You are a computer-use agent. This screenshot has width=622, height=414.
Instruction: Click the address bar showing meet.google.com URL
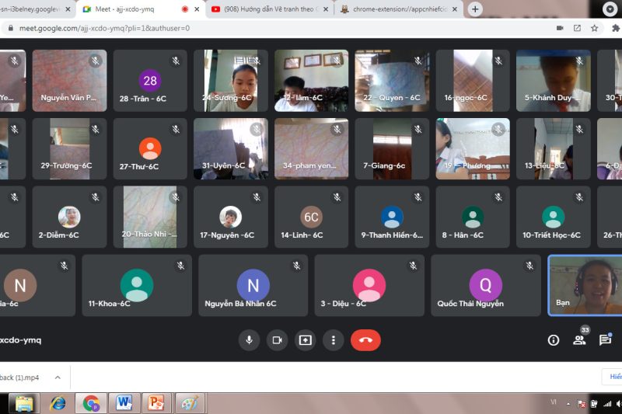pos(272,28)
